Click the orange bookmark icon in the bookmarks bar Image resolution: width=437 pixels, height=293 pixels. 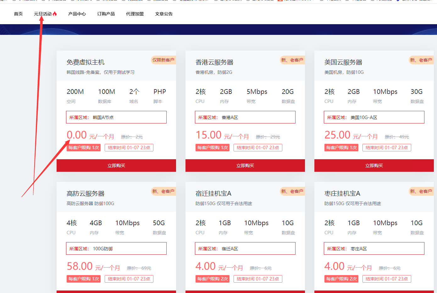(279, 2)
